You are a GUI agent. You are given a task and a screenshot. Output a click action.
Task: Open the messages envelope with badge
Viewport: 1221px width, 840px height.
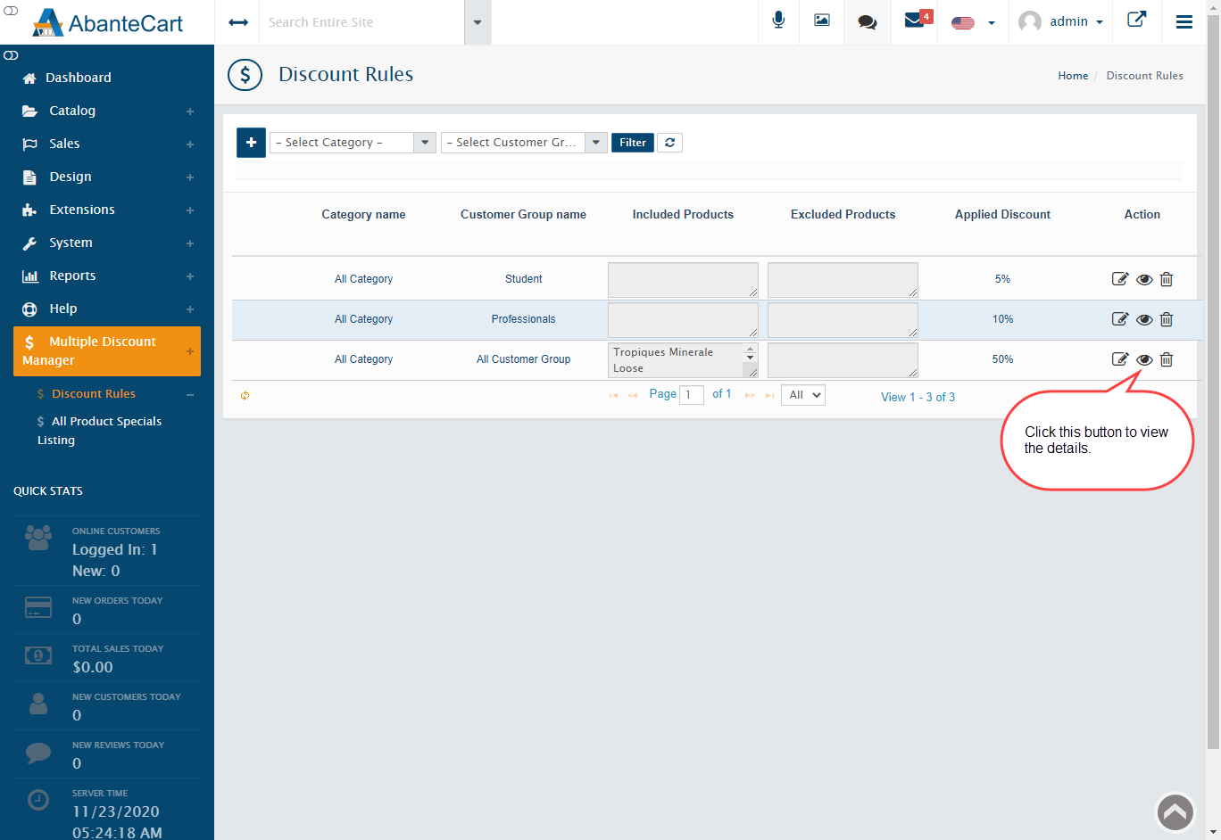coord(915,21)
